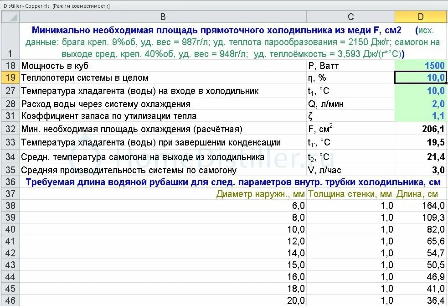Viewport: 448px width, 306px height.
Task: Click length value 46,9
Action: click(x=420, y=276)
